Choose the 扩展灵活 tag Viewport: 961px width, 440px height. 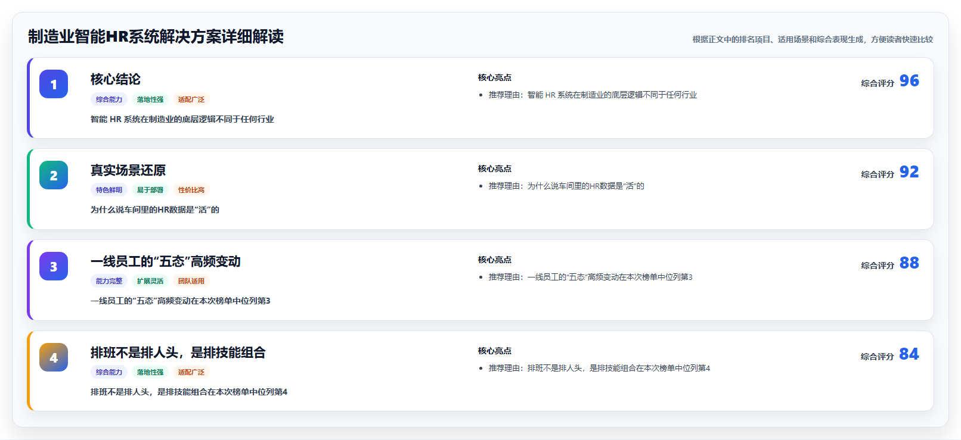(150, 281)
